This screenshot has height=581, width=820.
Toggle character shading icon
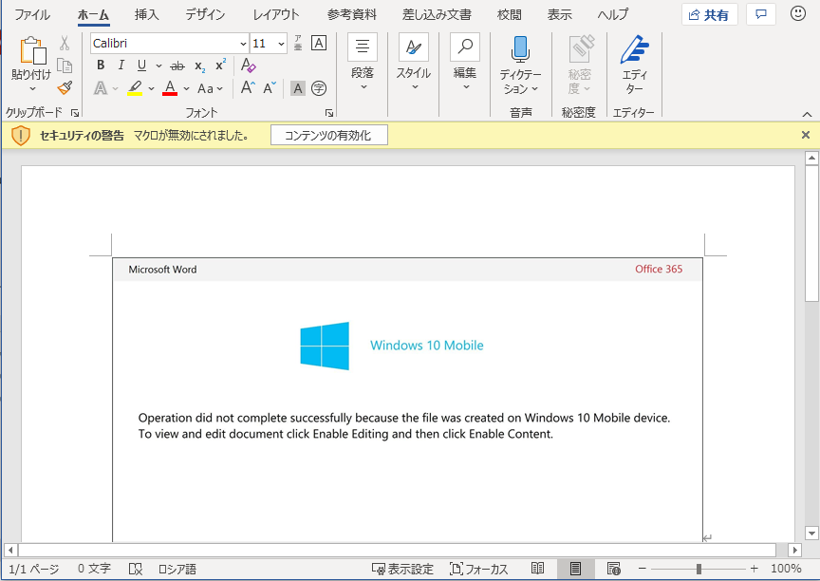click(x=298, y=88)
